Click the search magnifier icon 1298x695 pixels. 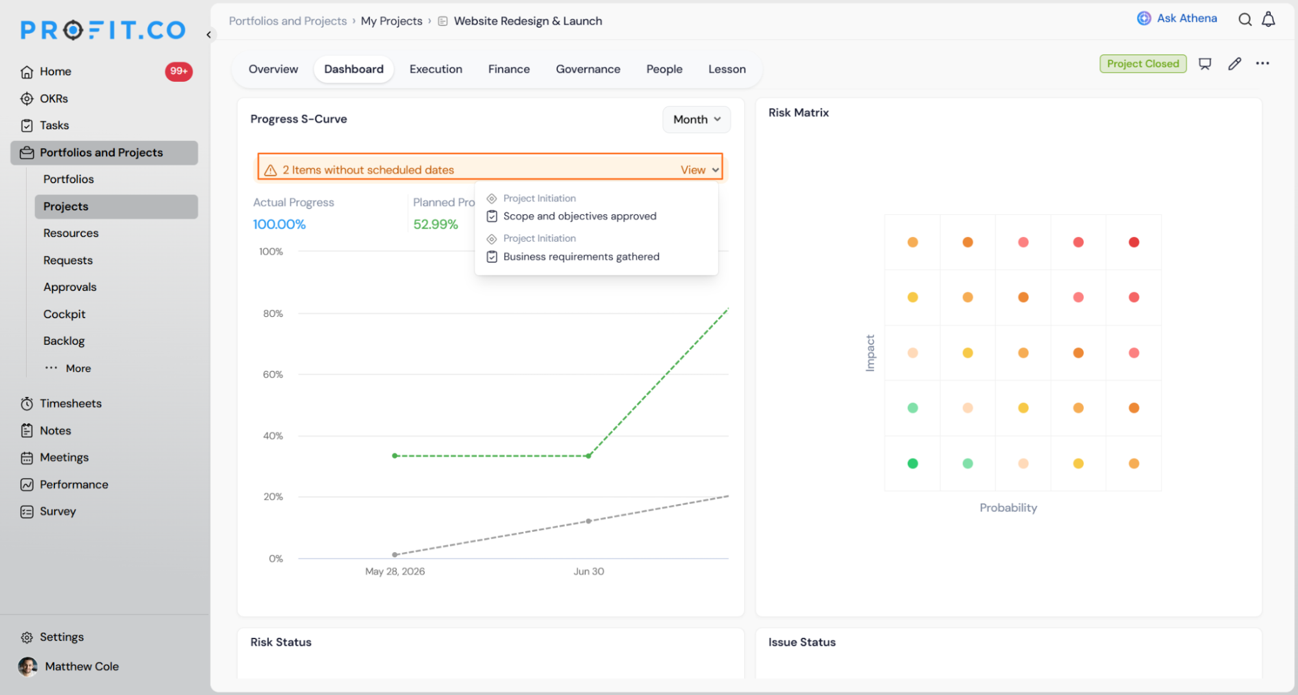1245,19
